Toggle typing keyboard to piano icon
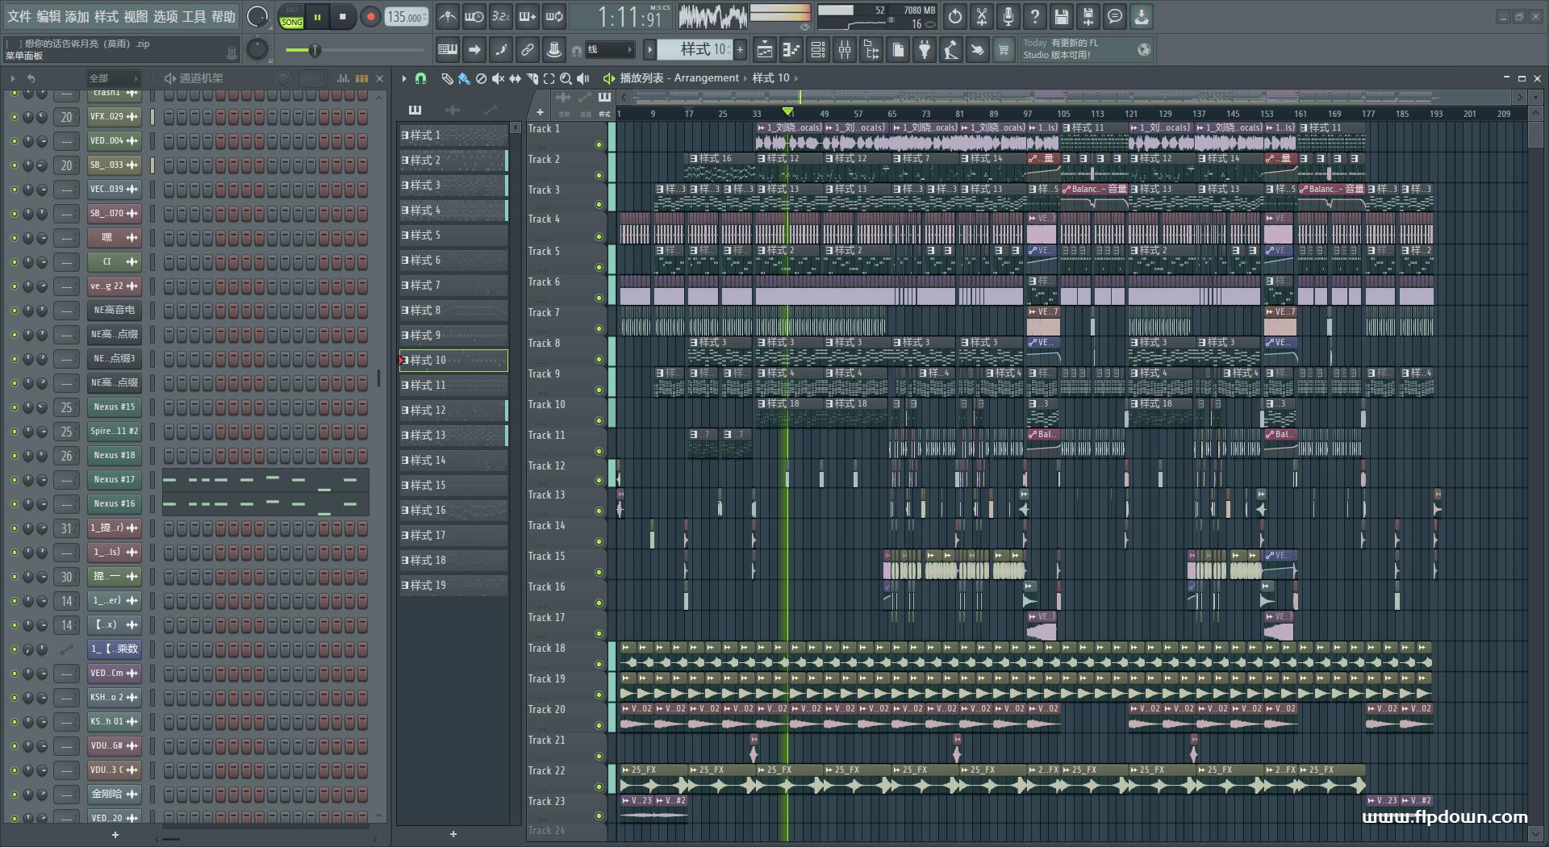This screenshot has width=1549, height=847. tap(447, 50)
